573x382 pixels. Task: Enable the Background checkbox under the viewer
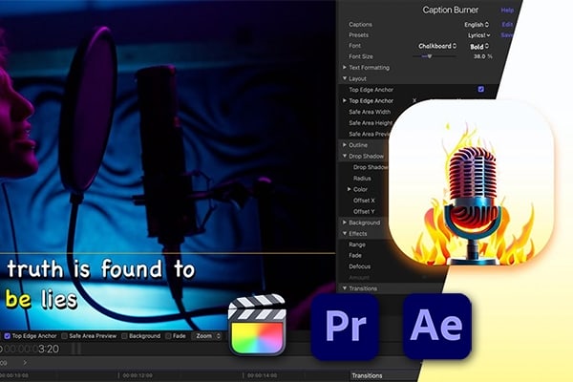click(x=124, y=336)
